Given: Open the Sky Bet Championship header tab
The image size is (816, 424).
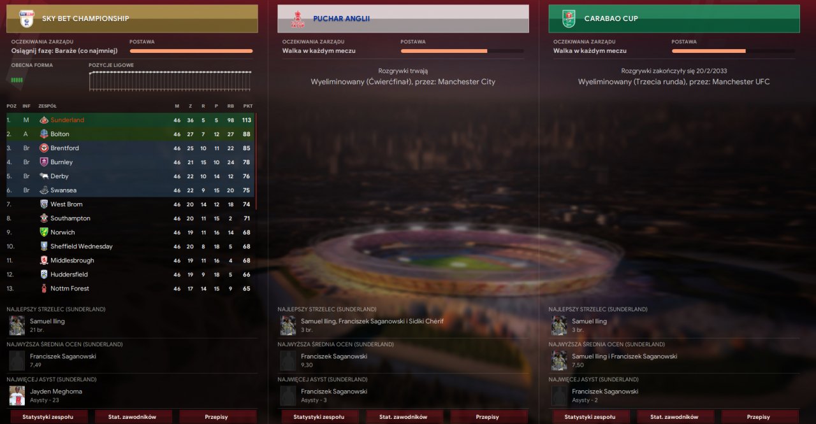Looking at the screenshot, I should pyautogui.click(x=132, y=18).
